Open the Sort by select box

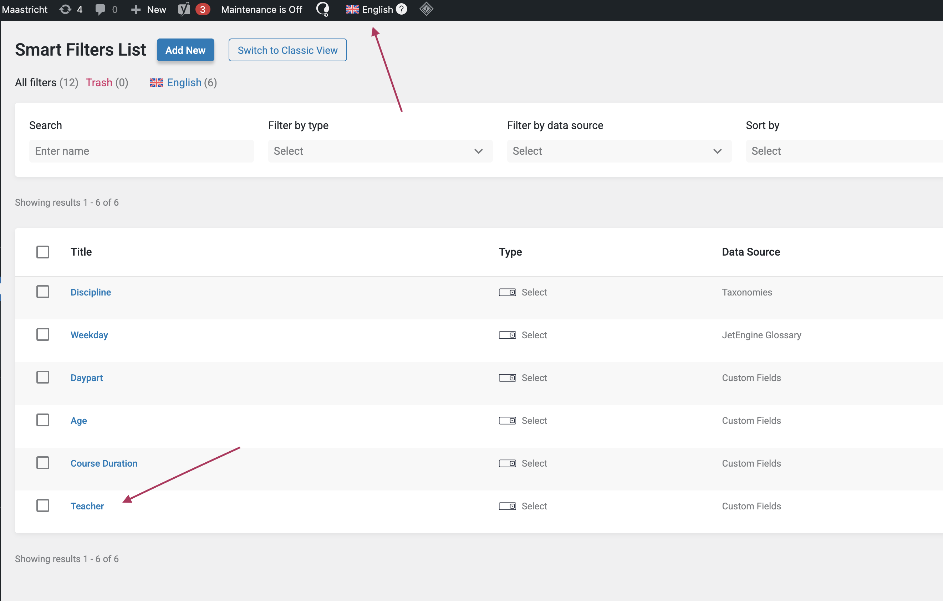842,151
